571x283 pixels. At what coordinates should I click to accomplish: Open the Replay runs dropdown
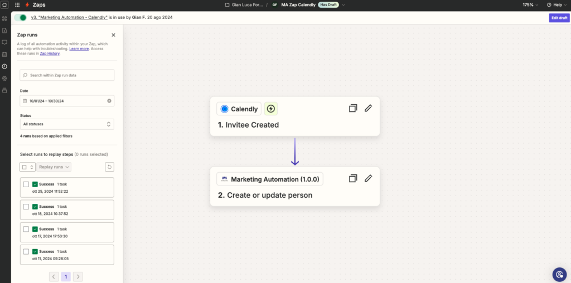[x=54, y=167]
